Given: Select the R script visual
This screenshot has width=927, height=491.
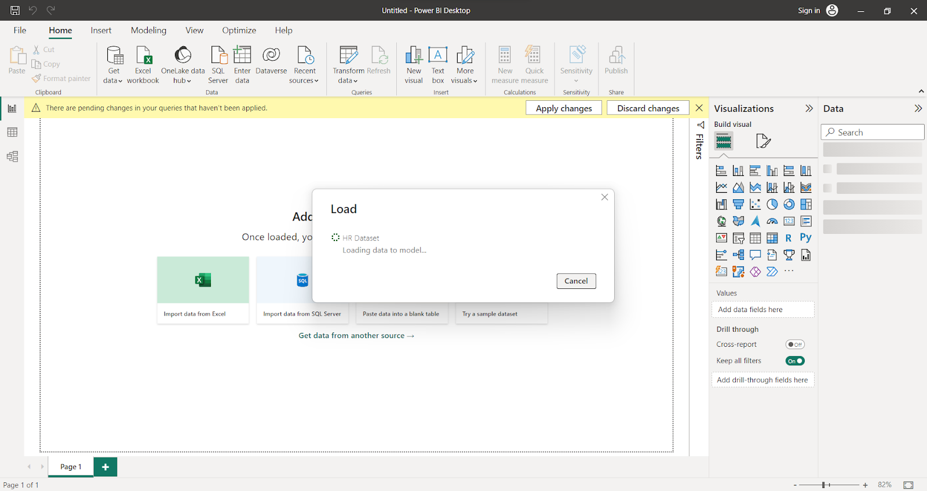Looking at the screenshot, I should [789, 238].
